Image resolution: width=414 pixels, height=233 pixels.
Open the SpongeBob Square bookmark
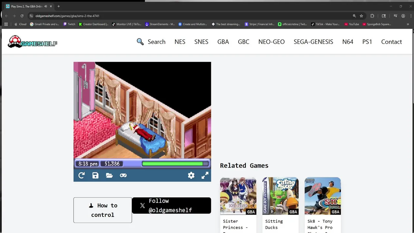click(377, 24)
